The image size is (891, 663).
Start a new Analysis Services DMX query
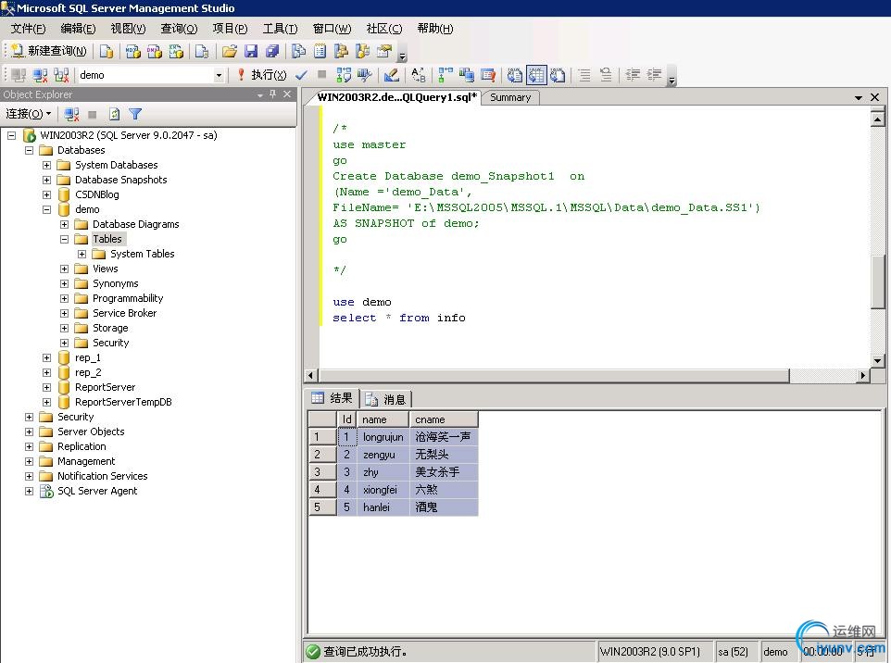tap(155, 51)
